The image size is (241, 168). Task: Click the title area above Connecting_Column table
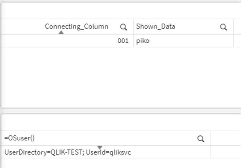coord(121,11)
